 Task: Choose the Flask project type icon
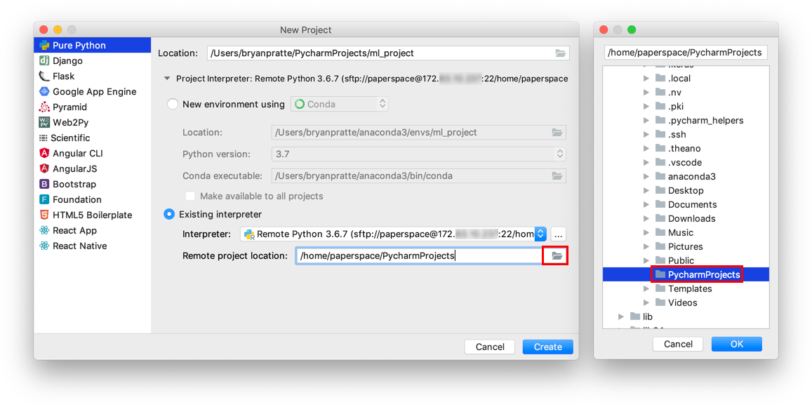pyautogui.click(x=44, y=76)
